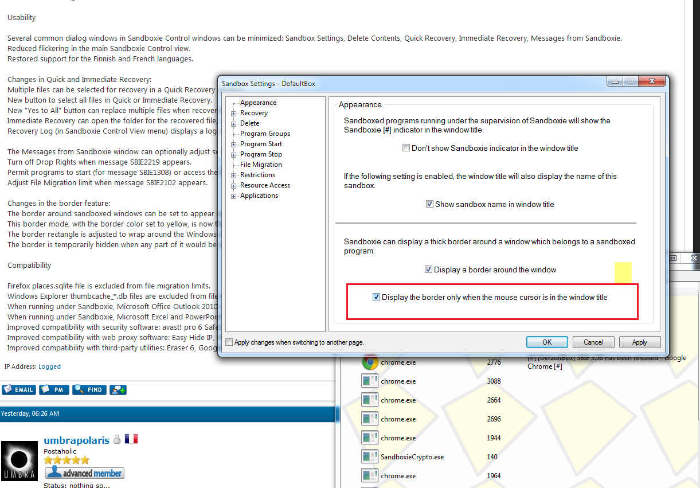
Task: Click PID value 2696
Action: click(x=494, y=419)
